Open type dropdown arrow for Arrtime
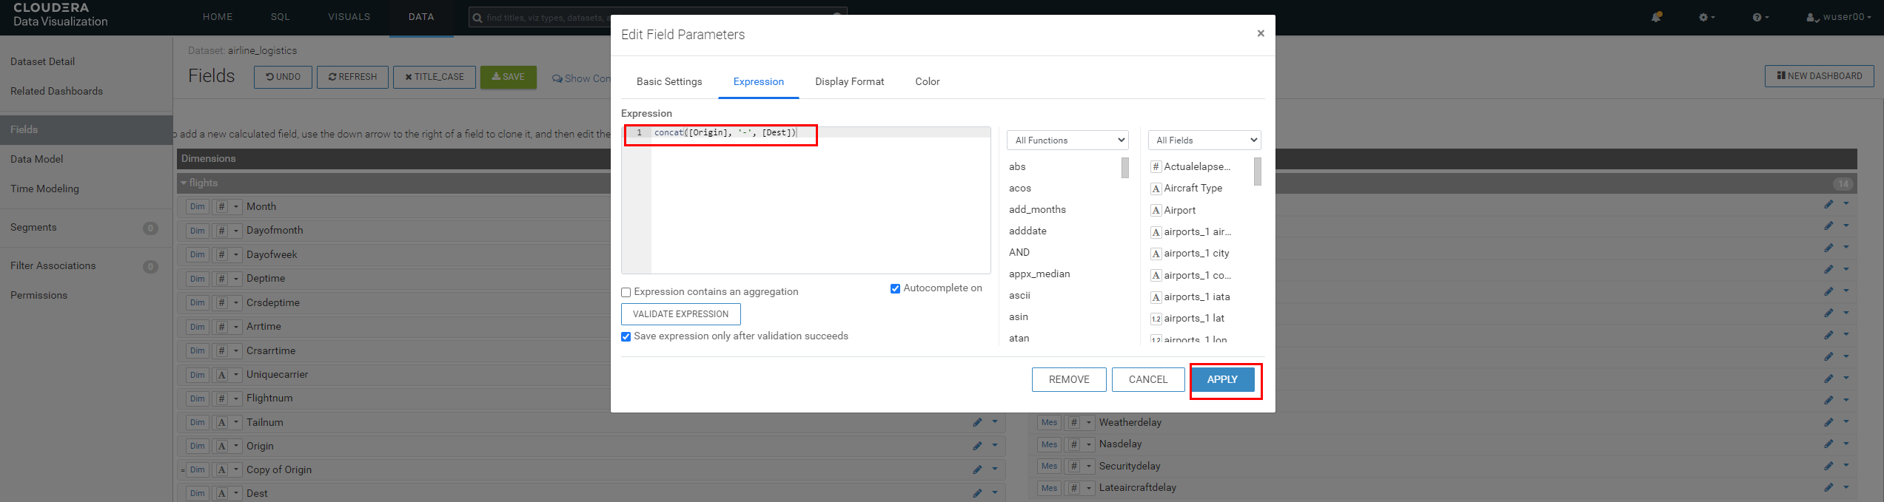 point(236,327)
